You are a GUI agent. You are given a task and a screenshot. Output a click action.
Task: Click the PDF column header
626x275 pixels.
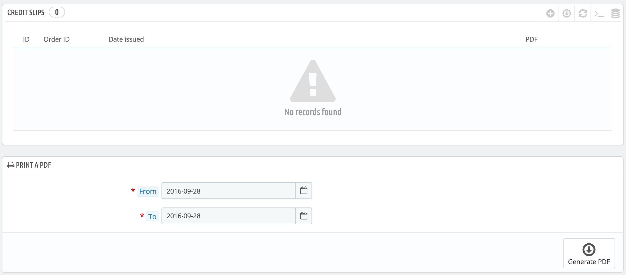pos(531,39)
